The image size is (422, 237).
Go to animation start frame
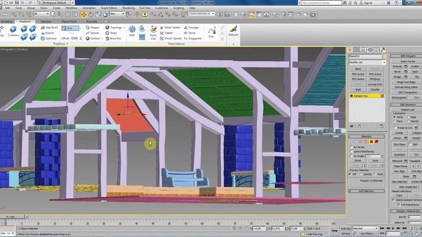coord(382,228)
